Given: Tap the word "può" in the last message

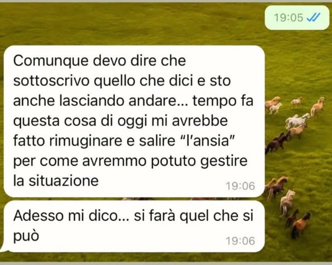Looking at the screenshot, I should [x=26, y=236].
